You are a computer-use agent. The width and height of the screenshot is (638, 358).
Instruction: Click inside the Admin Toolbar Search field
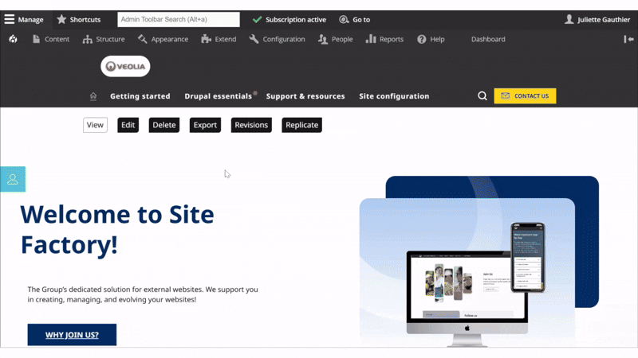click(x=178, y=19)
